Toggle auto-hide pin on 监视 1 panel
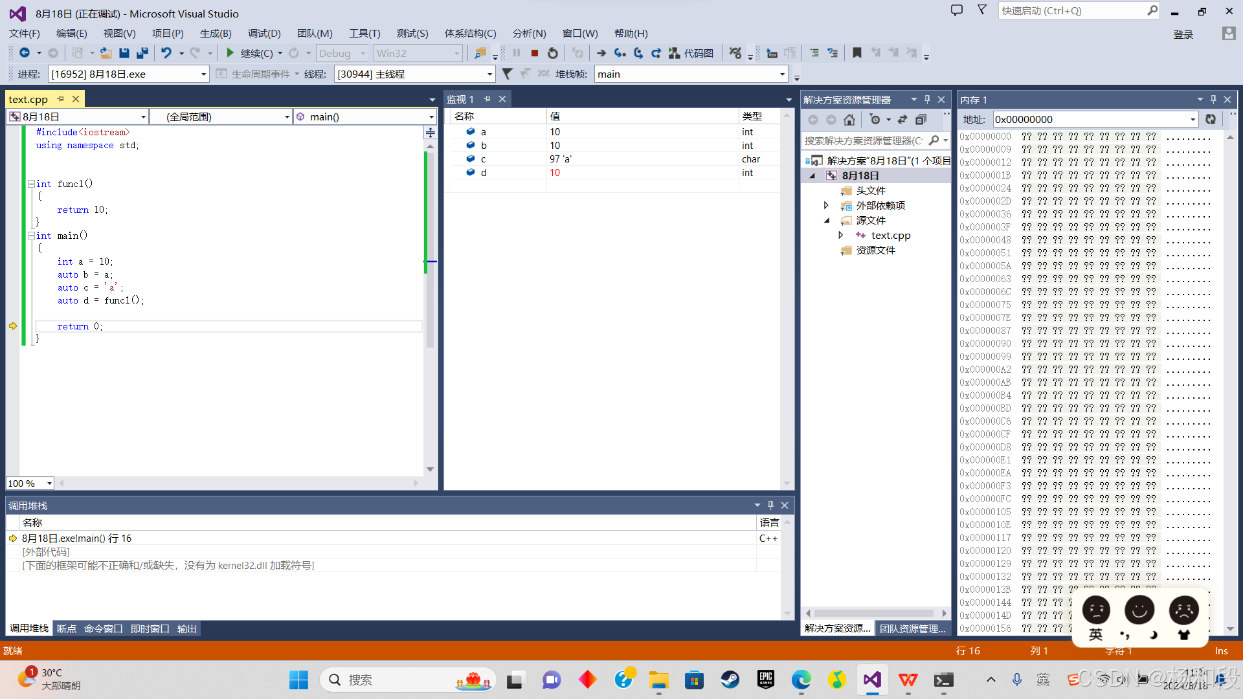This screenshot has width=1243, height=699. coord(487,99)
